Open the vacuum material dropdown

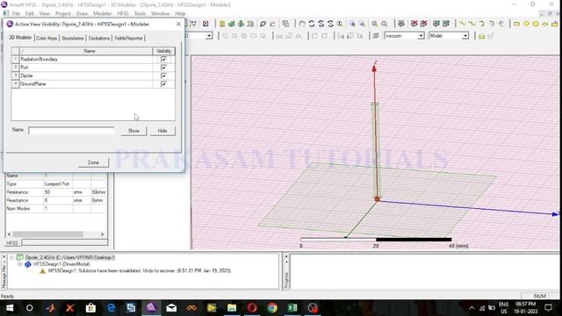point(421,36)
